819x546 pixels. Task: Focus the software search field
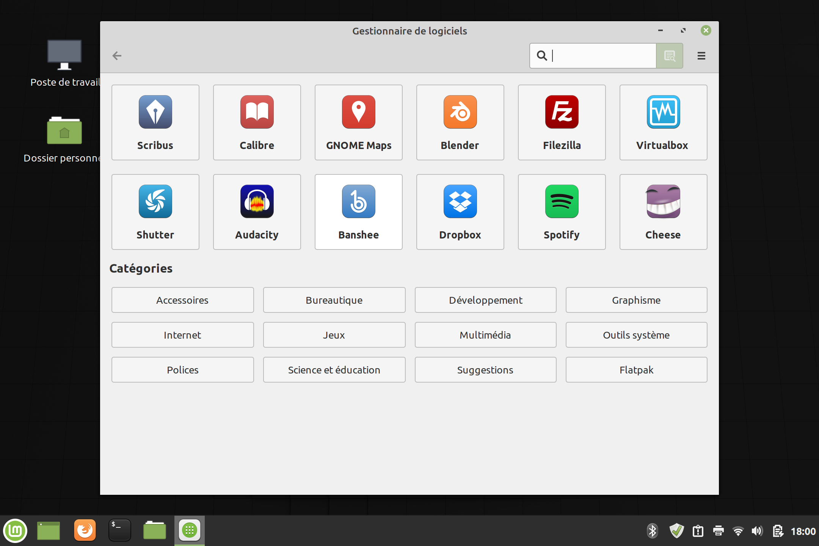click(x=593, y=56)
